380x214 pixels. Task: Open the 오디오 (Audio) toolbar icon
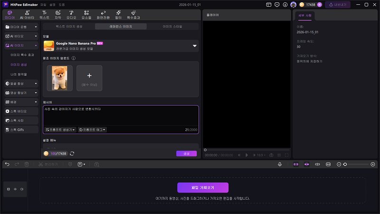point(71,14)
